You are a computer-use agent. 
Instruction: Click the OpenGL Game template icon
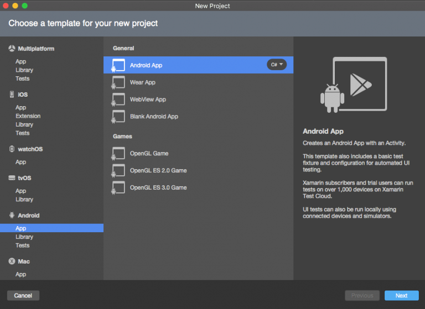[118, 153]
